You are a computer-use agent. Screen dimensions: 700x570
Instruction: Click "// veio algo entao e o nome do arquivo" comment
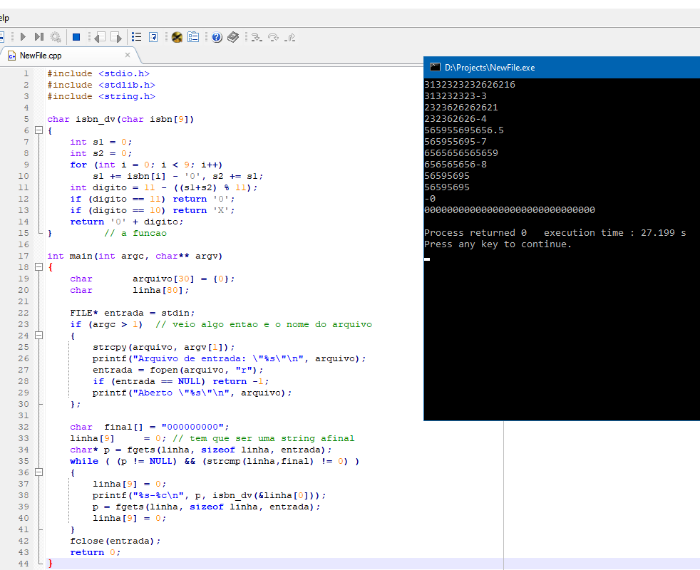[x=264, y=324]
